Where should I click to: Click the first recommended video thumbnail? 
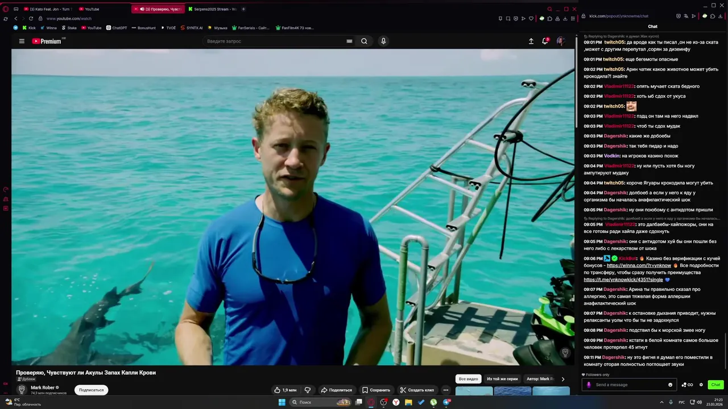pos(474,391)
